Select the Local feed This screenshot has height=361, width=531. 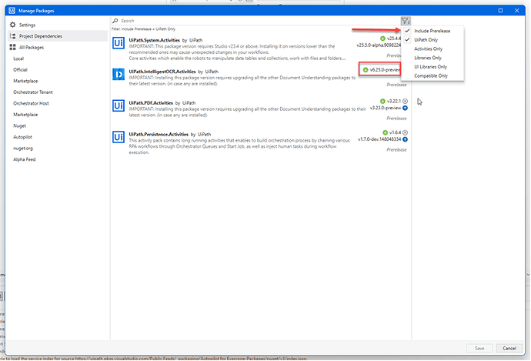tap(18, 58)
